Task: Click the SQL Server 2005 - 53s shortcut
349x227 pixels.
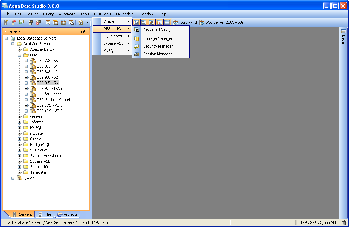Action: point(222,22)
